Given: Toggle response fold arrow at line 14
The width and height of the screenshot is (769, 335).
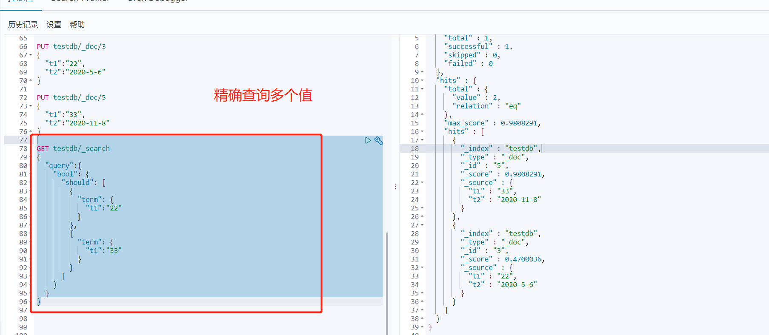Looking at the screenshot, I should pos(422,114).
